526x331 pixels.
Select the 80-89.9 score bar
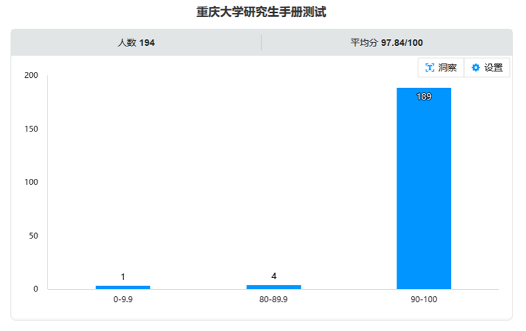(274, 287)
